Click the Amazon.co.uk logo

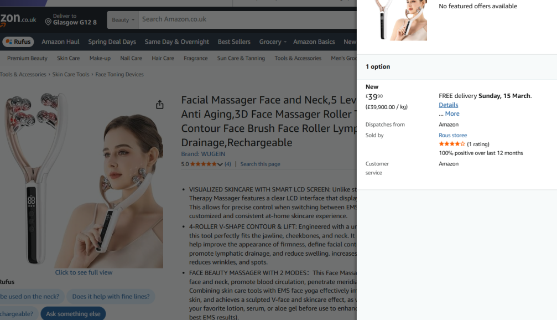(x=18, y=20)
